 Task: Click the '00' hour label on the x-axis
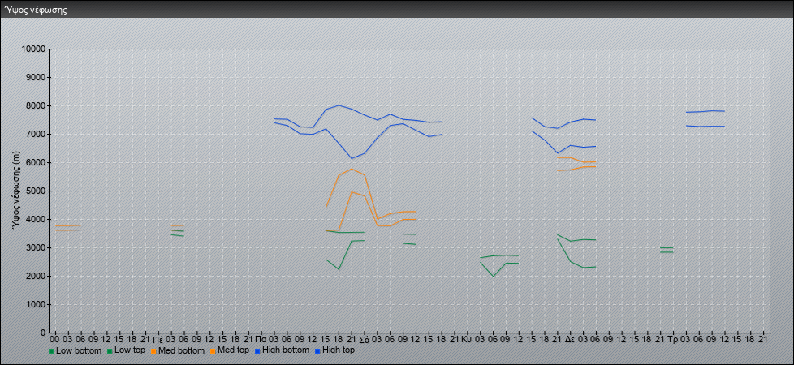coord(54,339)
